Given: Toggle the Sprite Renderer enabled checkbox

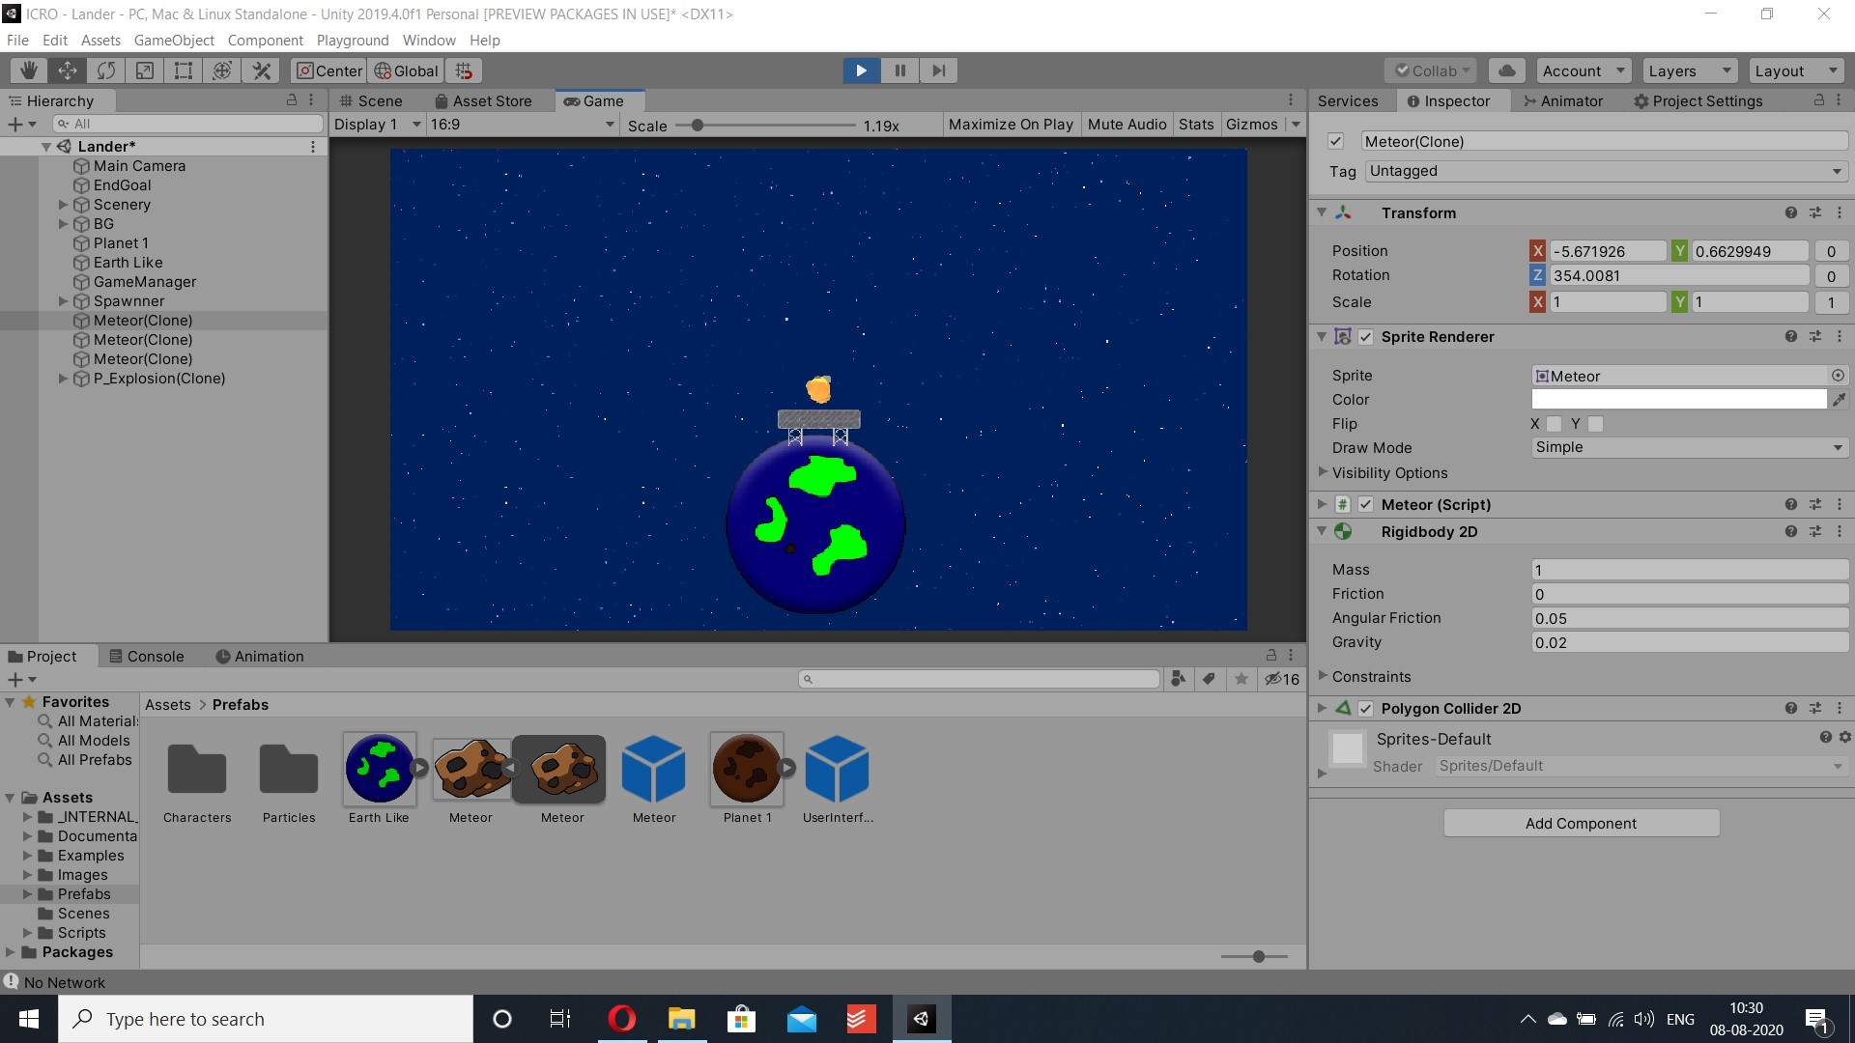Looking at the screenshot, I should point(1366,337).
